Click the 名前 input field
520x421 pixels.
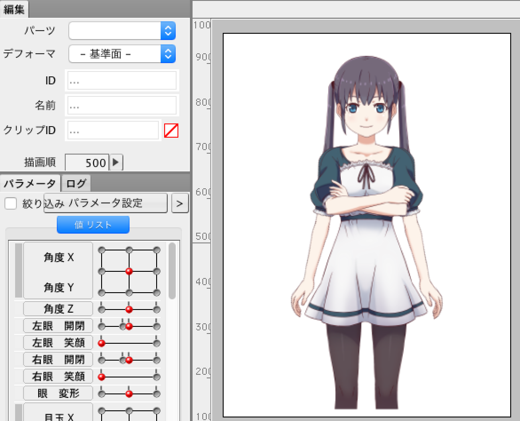(122, 106)
